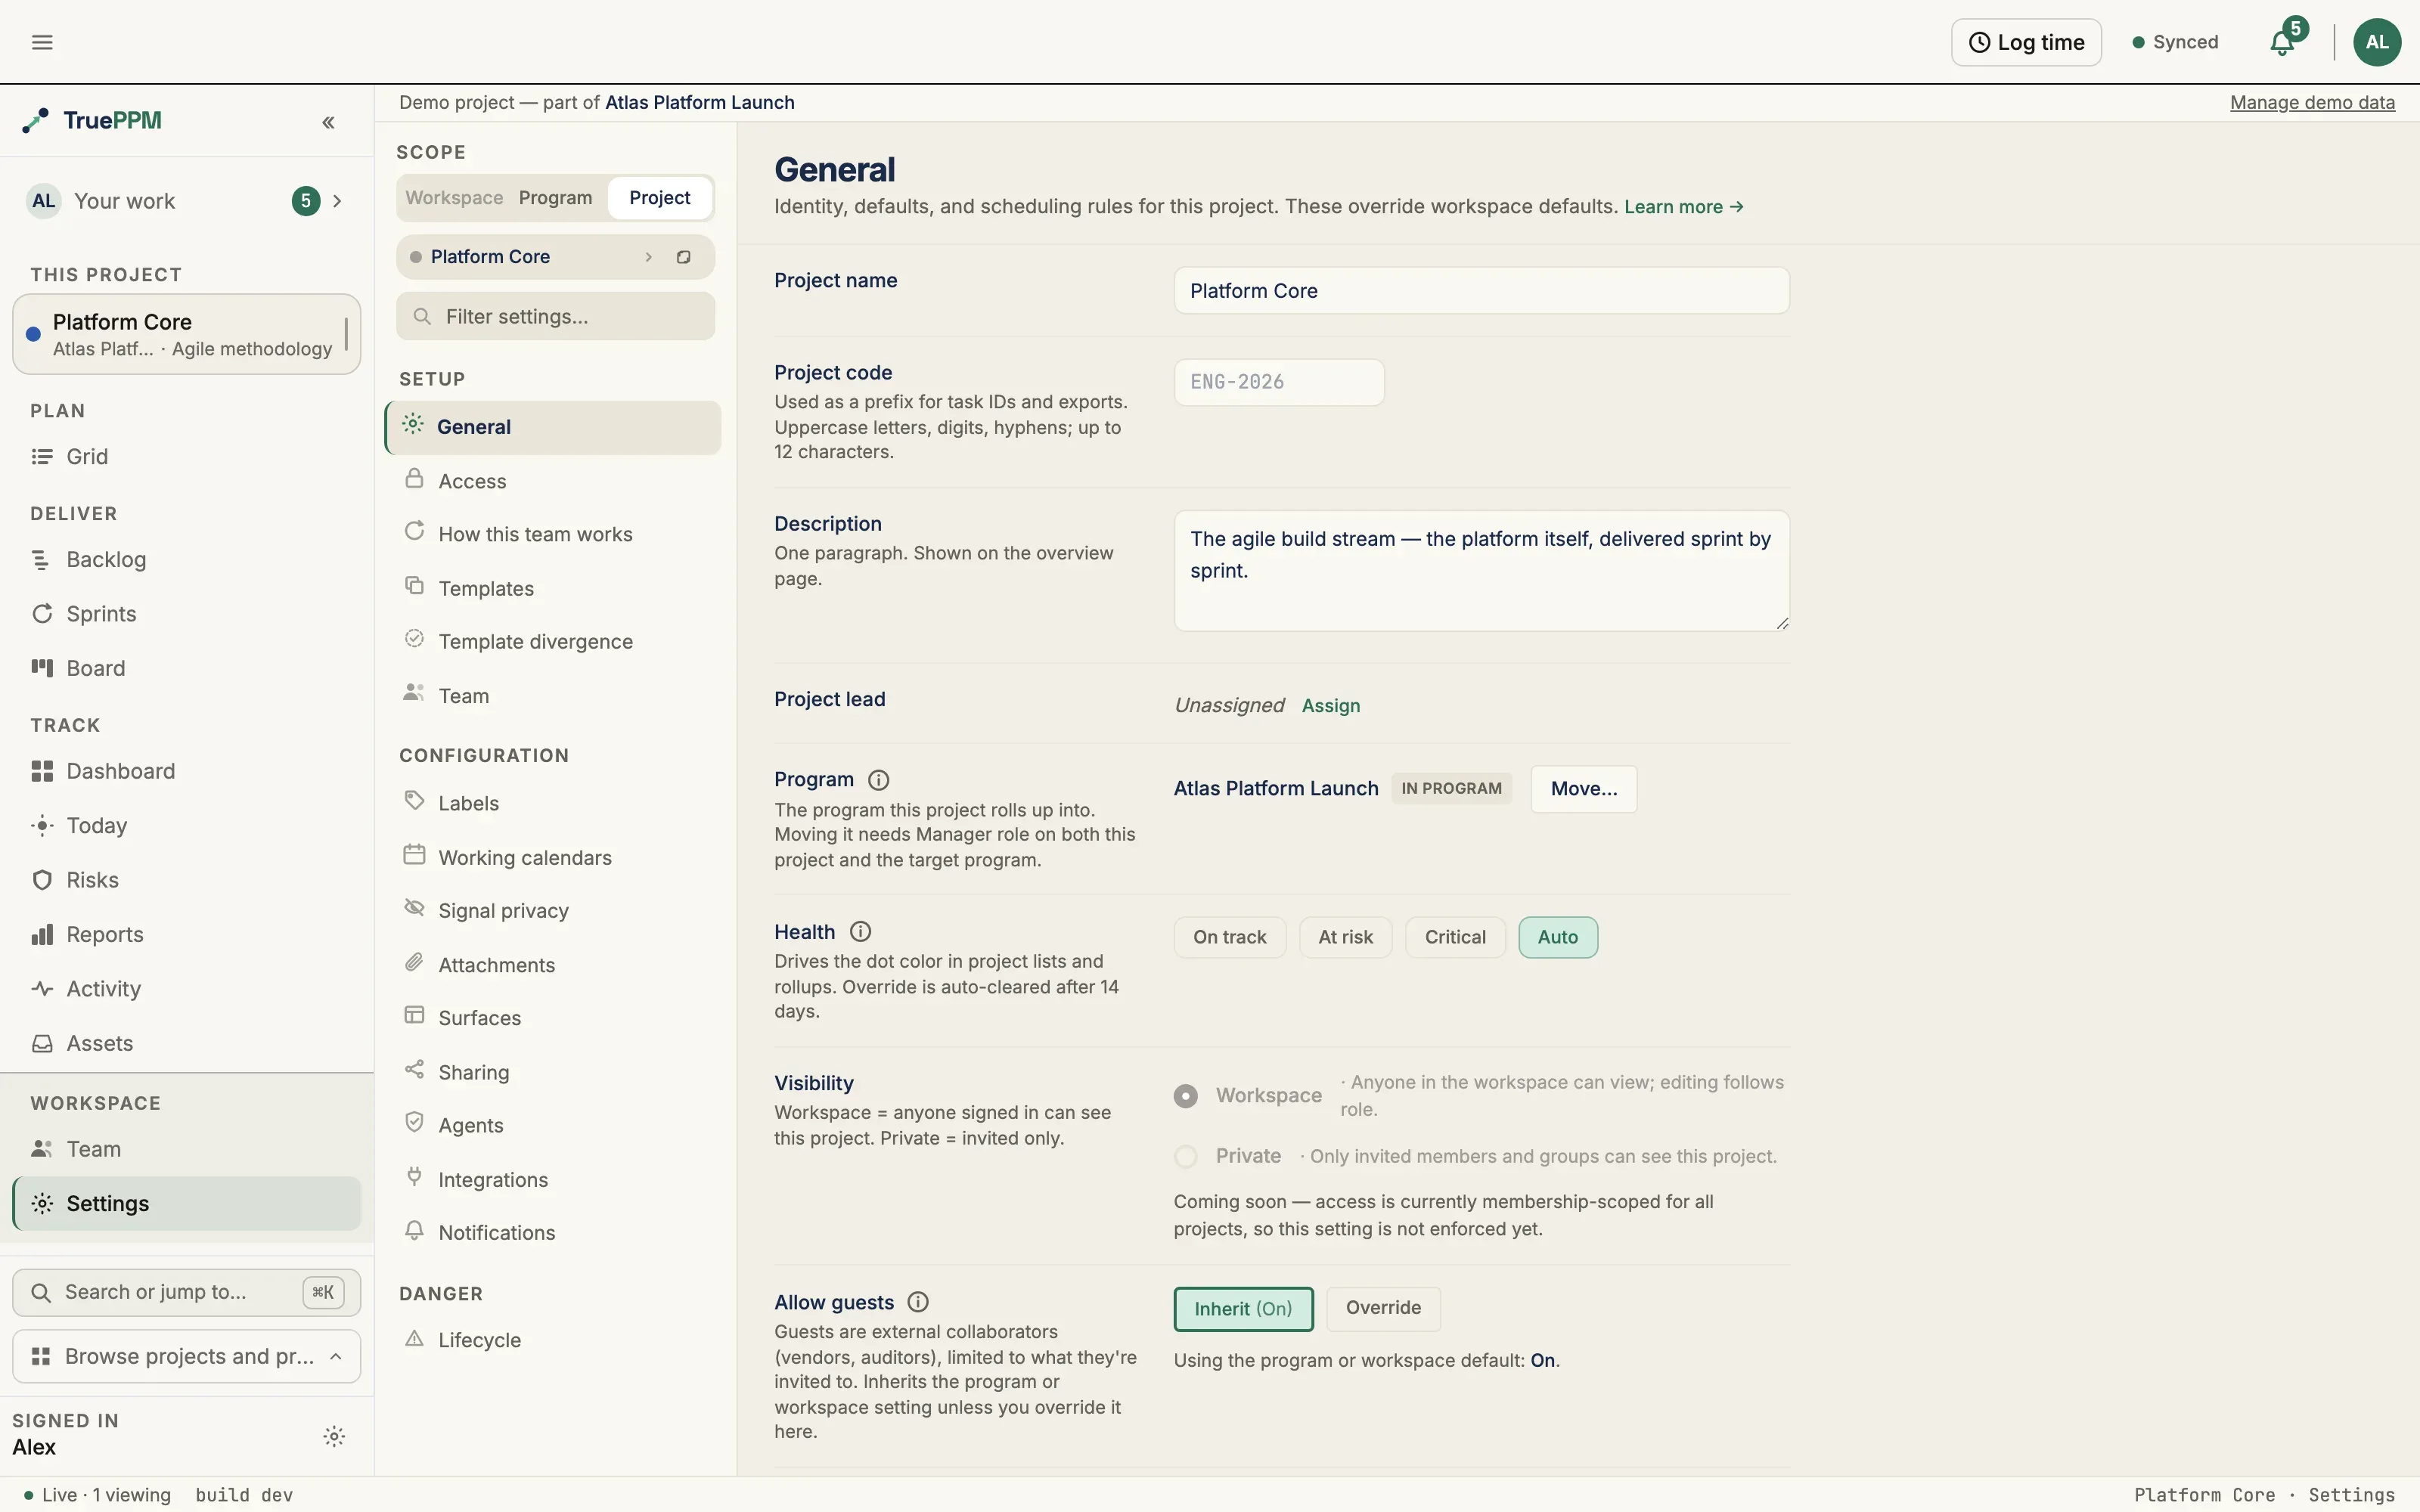
Task: Switch scope to Workspace tab
Action: tap(454, 198)
